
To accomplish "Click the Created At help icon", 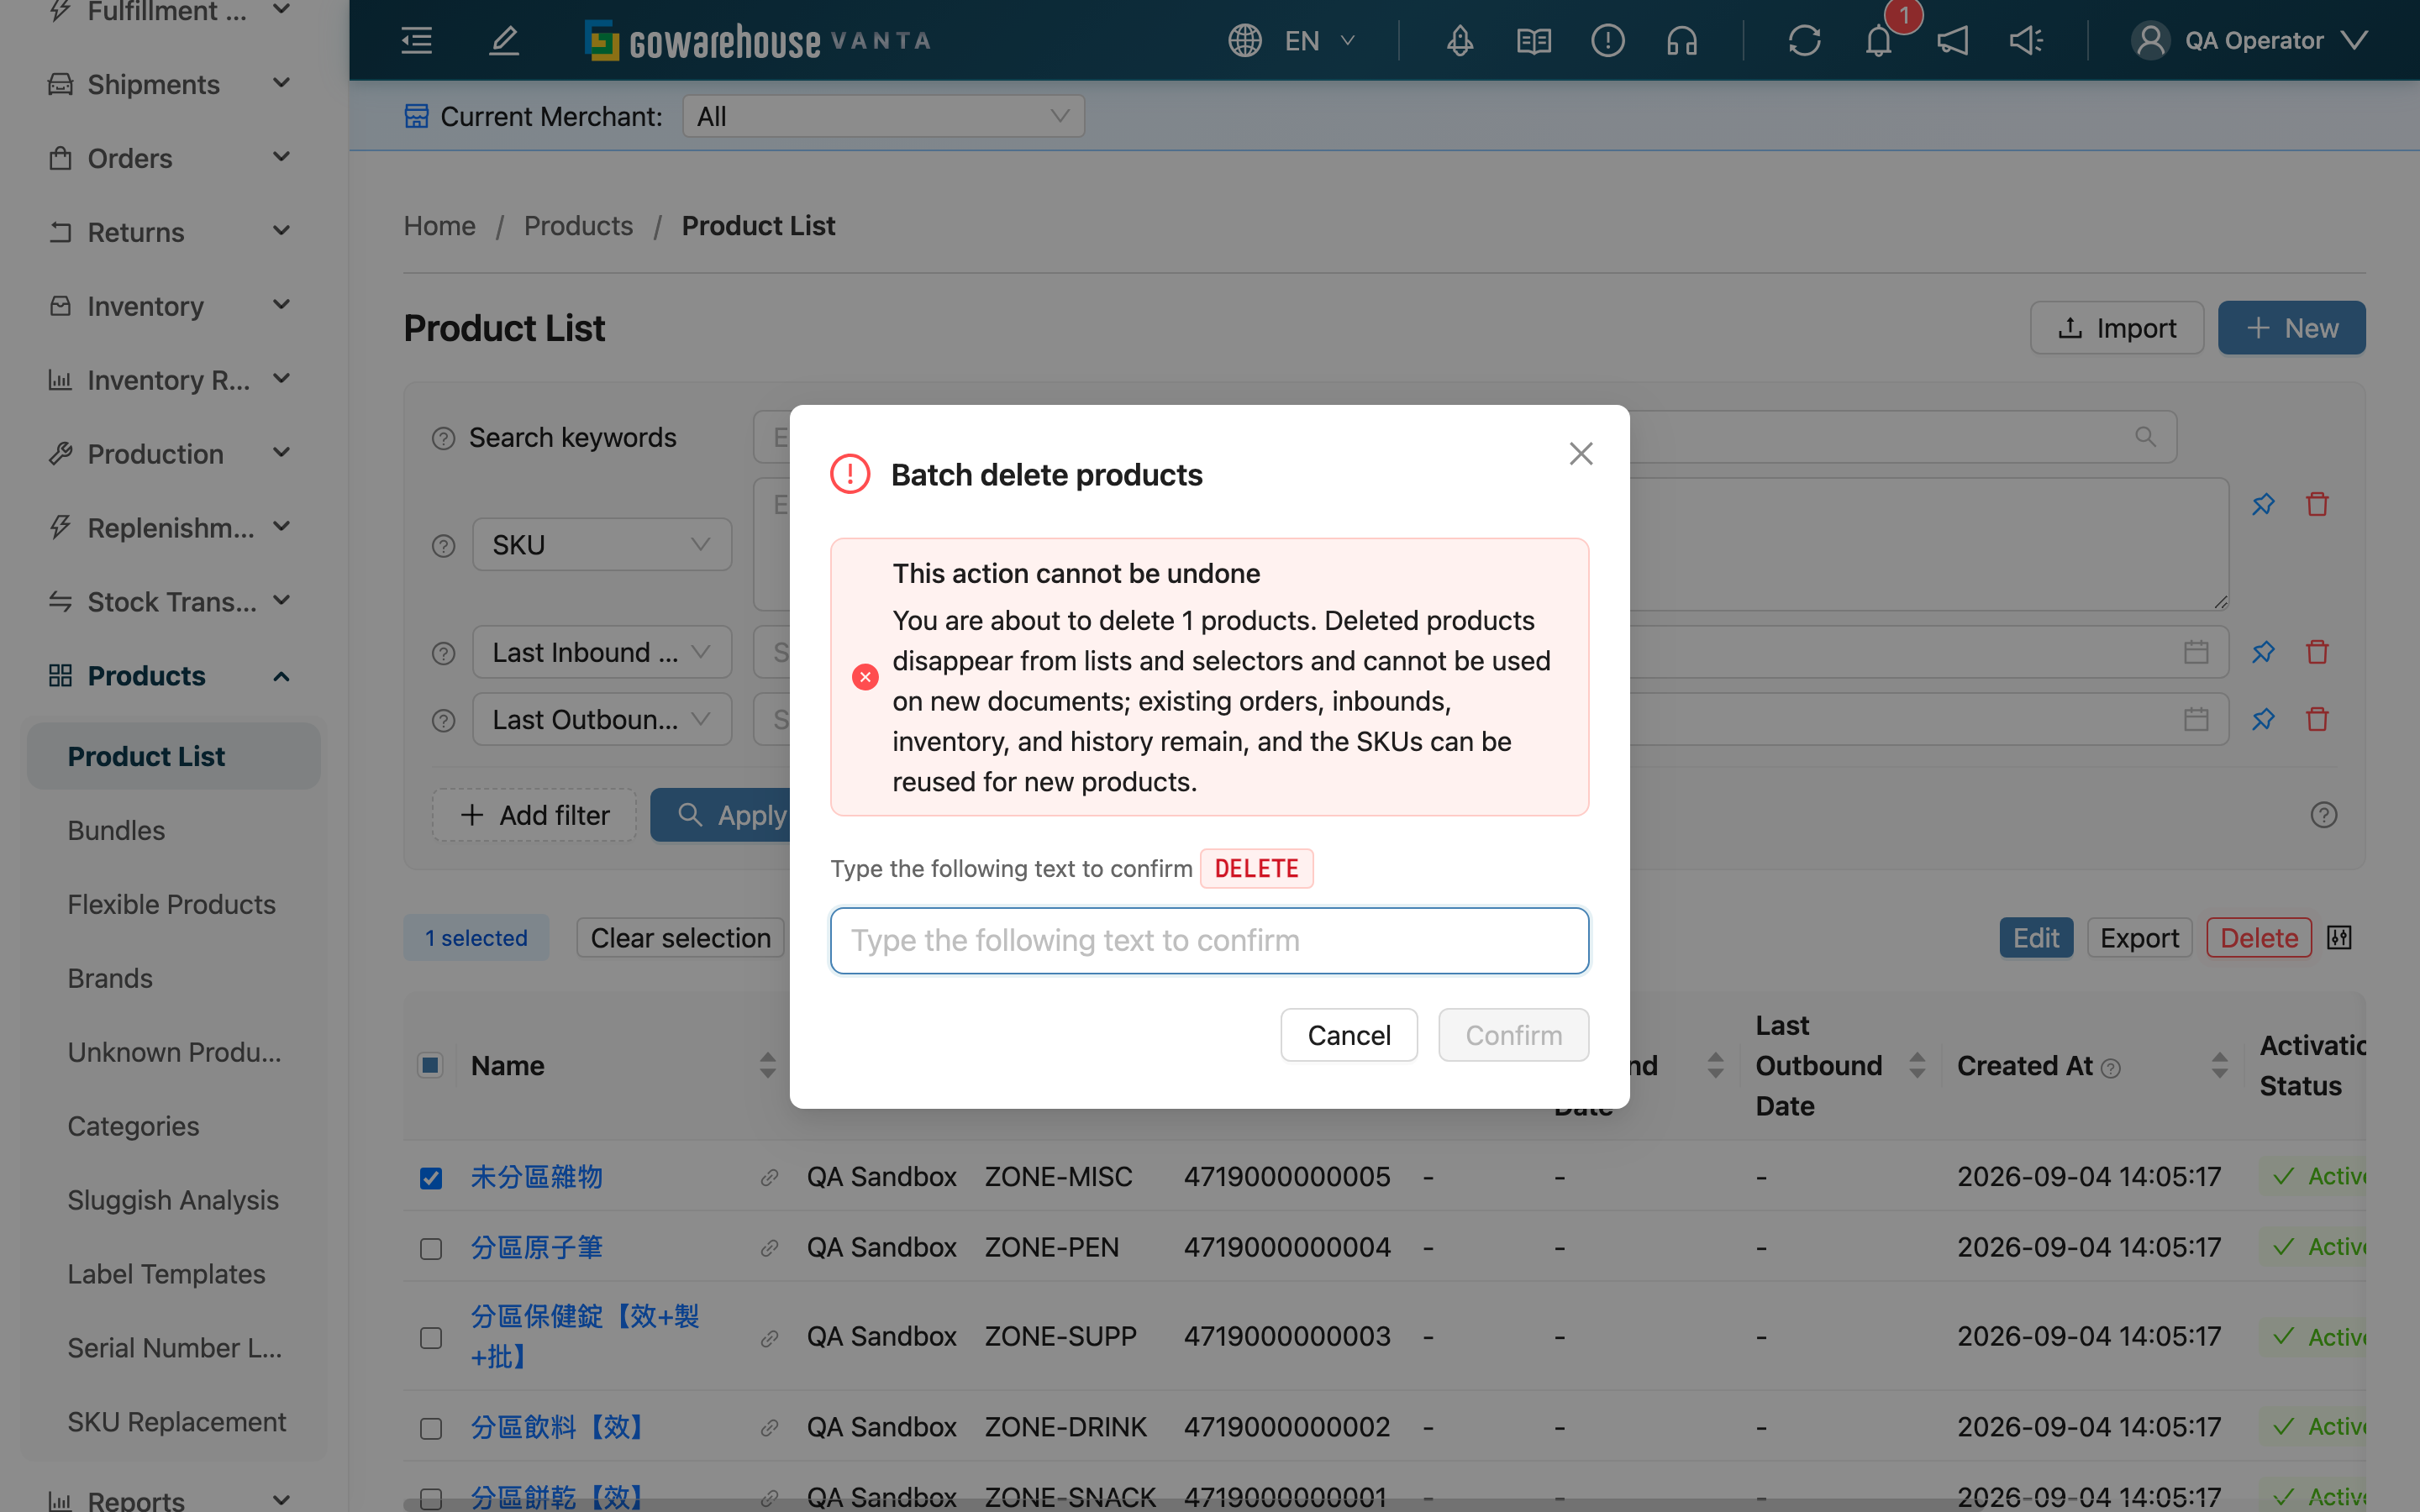I will coord(2111,1068).
